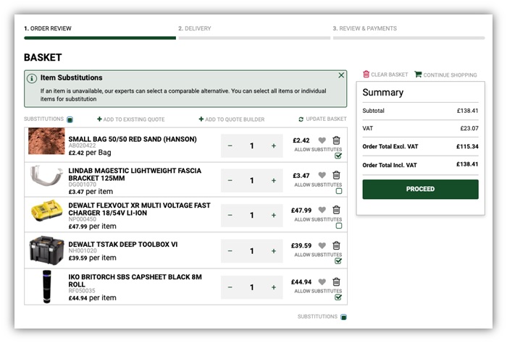This screenshot has height=343, width=507.
Task: Uncheck Allow Substitutes for Red Sand
Action: tap(338, 156)
